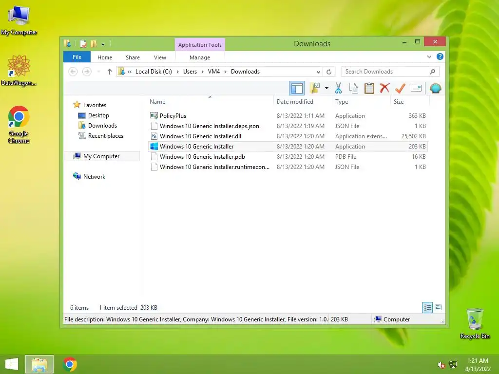Click the orange checkmark Properties icon
The height and width of the screenshot is (374, 499).
tap(400, 88)
